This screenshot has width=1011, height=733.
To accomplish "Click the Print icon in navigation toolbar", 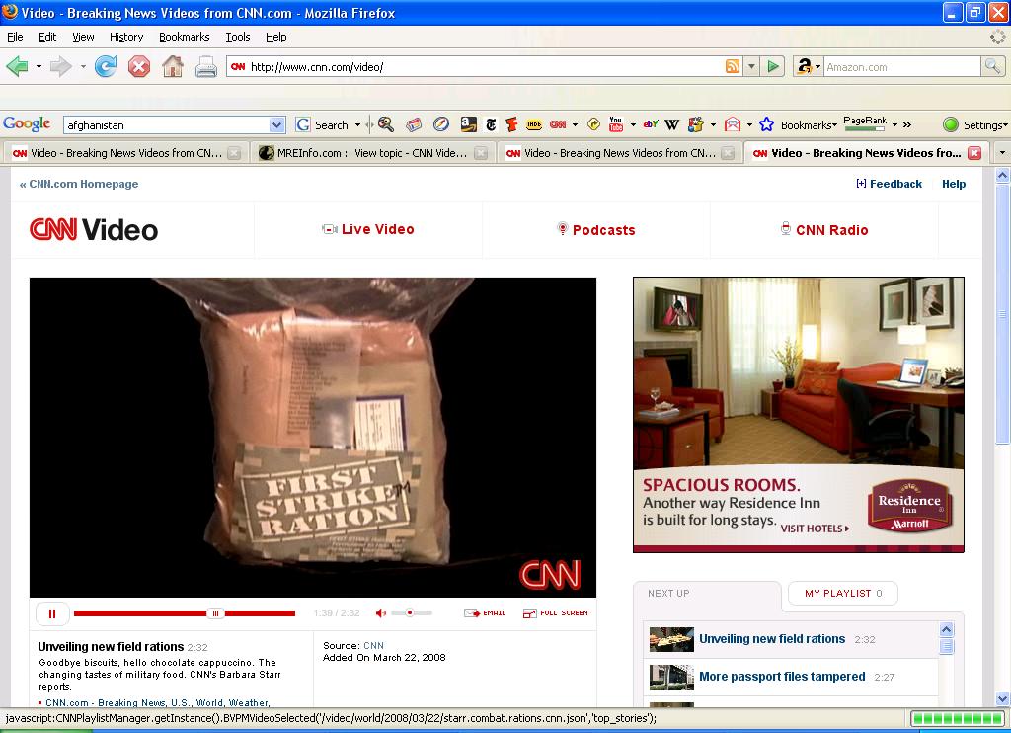I will pyautogui.click(x=205, y=66).
